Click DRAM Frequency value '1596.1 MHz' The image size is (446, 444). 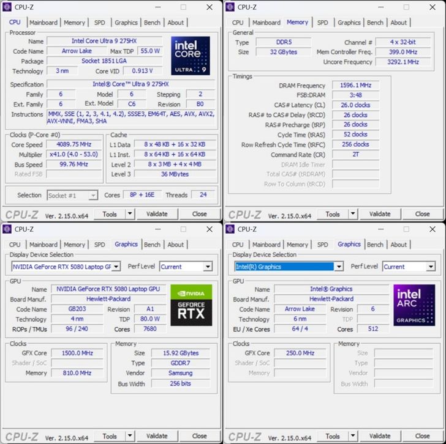(x=355, y=85)
